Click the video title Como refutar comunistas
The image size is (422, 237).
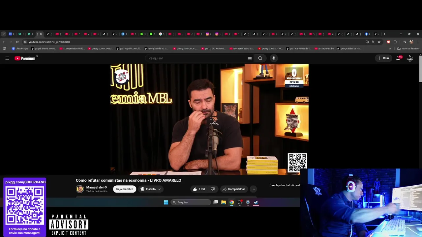pos(129,180)
